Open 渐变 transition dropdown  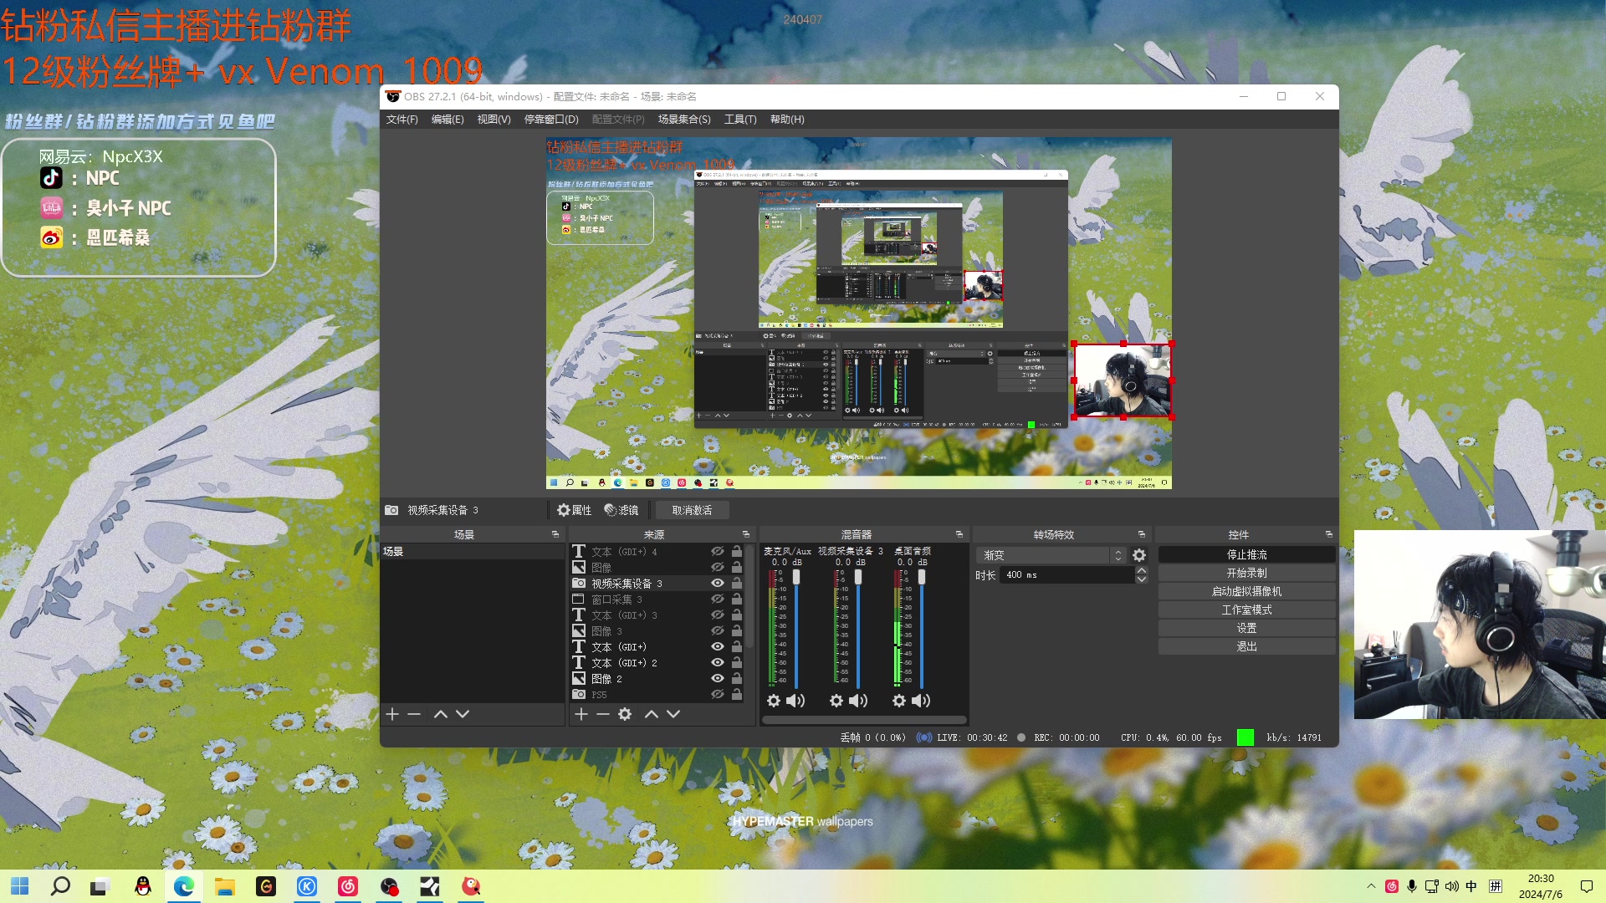[1051, 555]
